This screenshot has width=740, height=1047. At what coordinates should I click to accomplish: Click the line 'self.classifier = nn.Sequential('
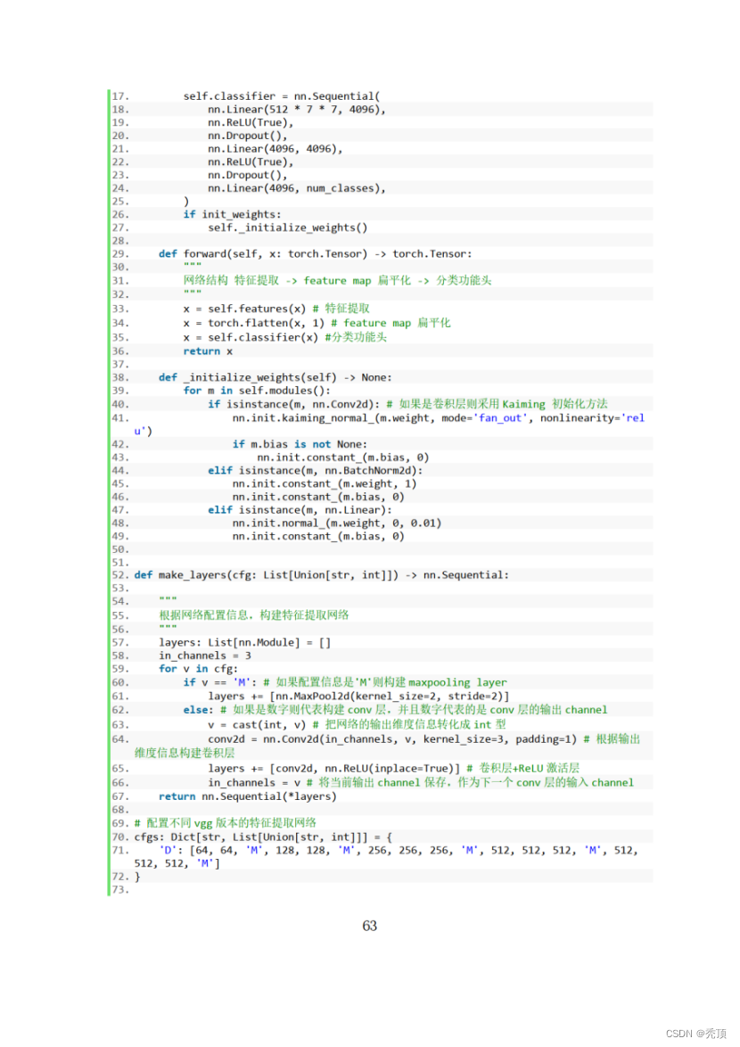click(x=282, y=96)
